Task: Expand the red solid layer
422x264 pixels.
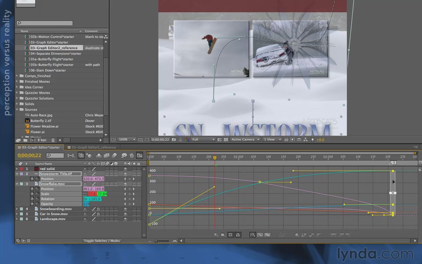Action: click(17, 169)
